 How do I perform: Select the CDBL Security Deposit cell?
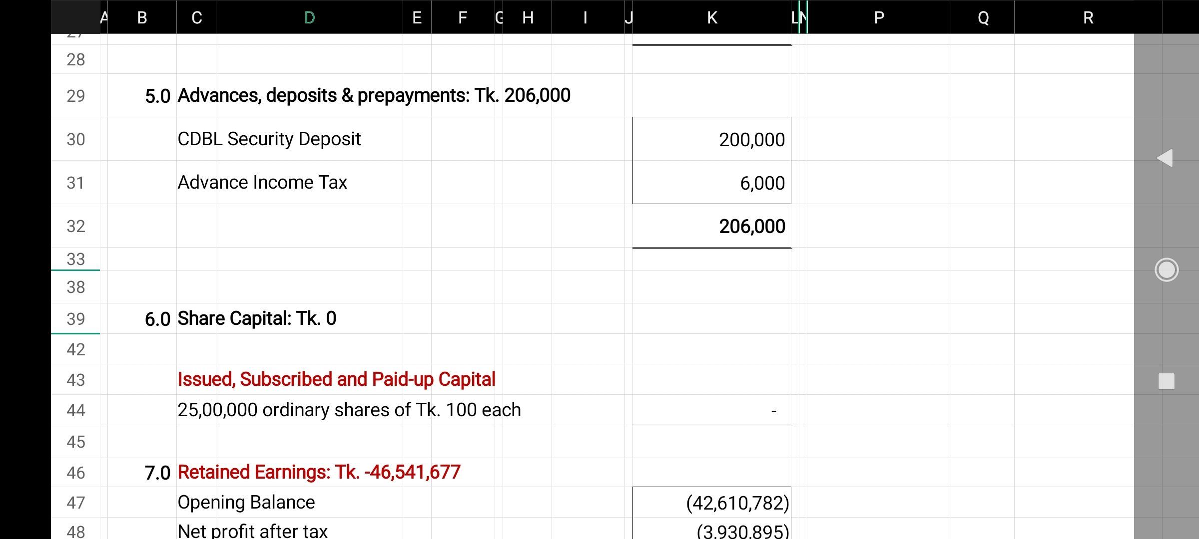click(x=270, y=139)
